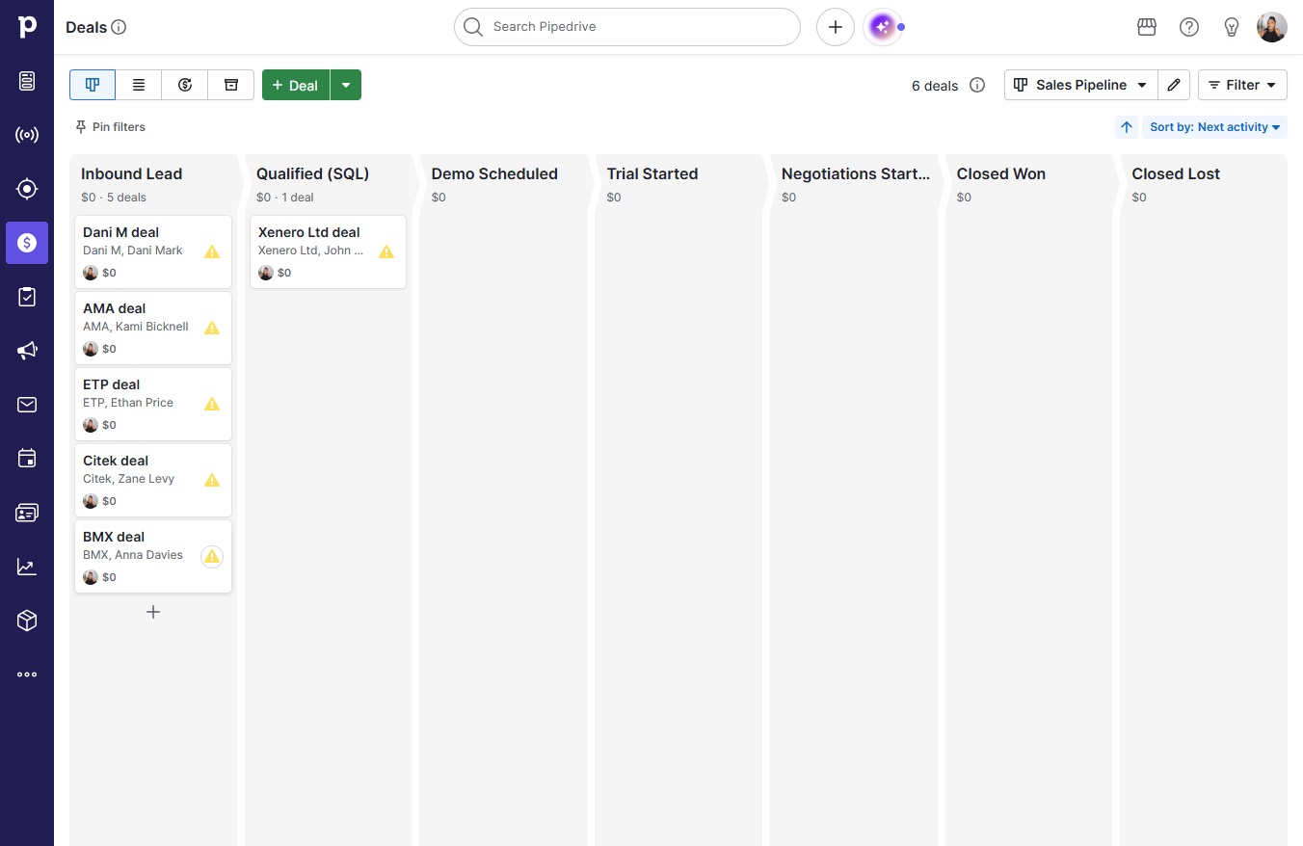This screenshot has width=1303, height=846.
Task: Open the Sort by Next activity dropdown
Action: pos(1214,127)
